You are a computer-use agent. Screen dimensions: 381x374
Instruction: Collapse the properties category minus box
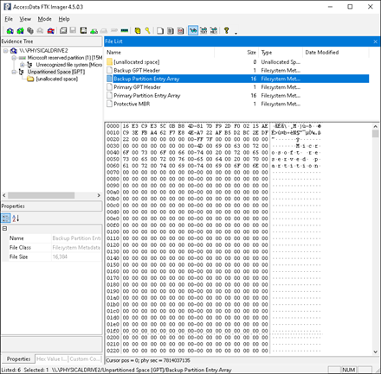pyautogui.click(x=4, y=229)
